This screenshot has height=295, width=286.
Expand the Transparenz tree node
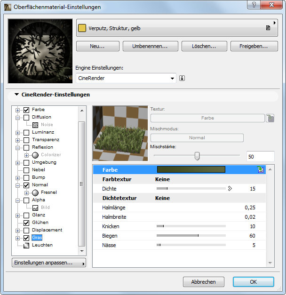pyautogui.click(x=17, y=140)
